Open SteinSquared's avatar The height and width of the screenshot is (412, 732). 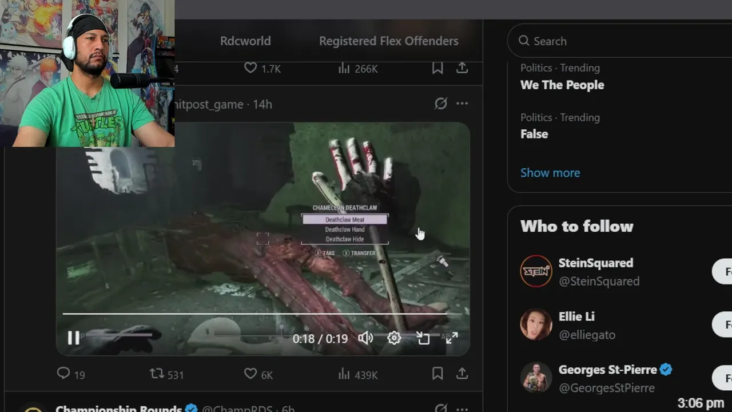click(x=536, y=271)
